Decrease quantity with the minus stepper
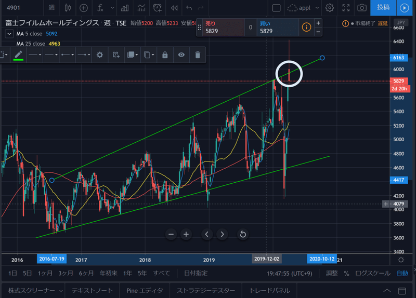Viewport: 416px width, 298px height. (318, 32)
